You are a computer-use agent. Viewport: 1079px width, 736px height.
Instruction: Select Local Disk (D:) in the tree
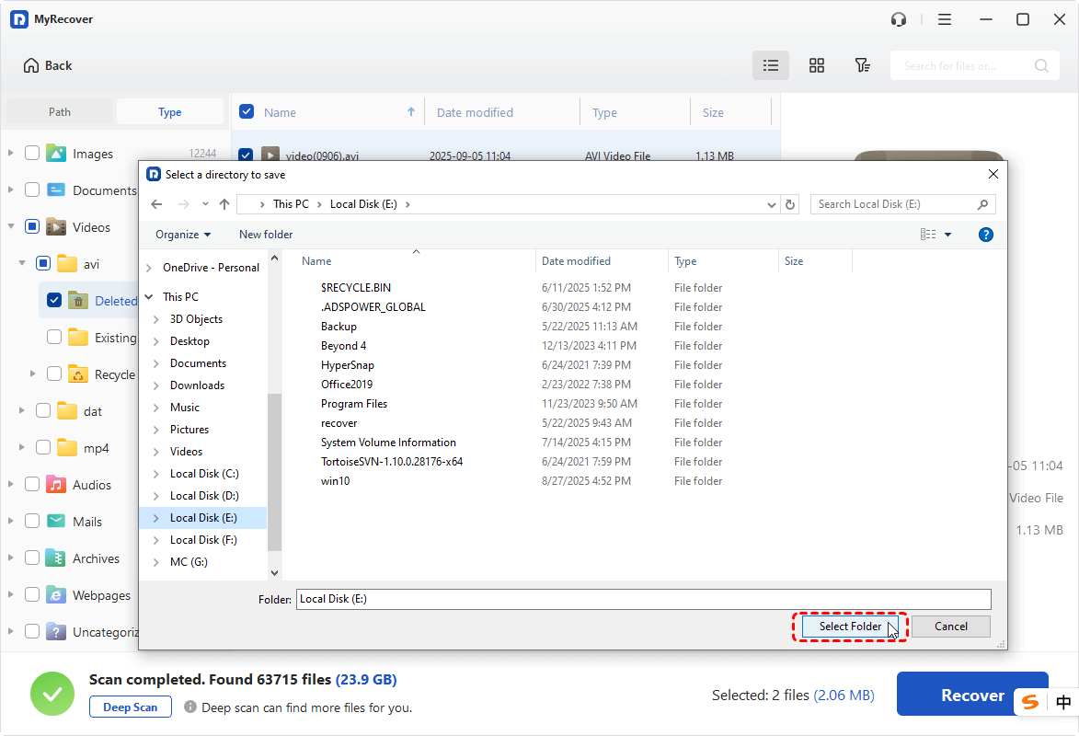(204, 496)
